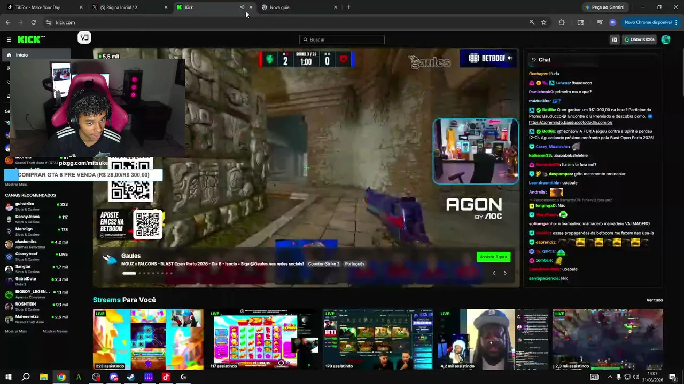Go to the Início home item
Screen dimensions: 684x384
36,55
